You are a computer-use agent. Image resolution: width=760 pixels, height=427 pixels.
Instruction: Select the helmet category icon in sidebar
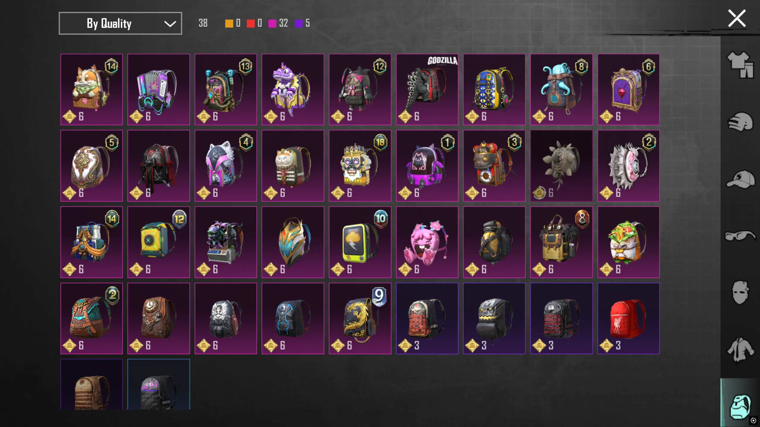pos(740,122)
